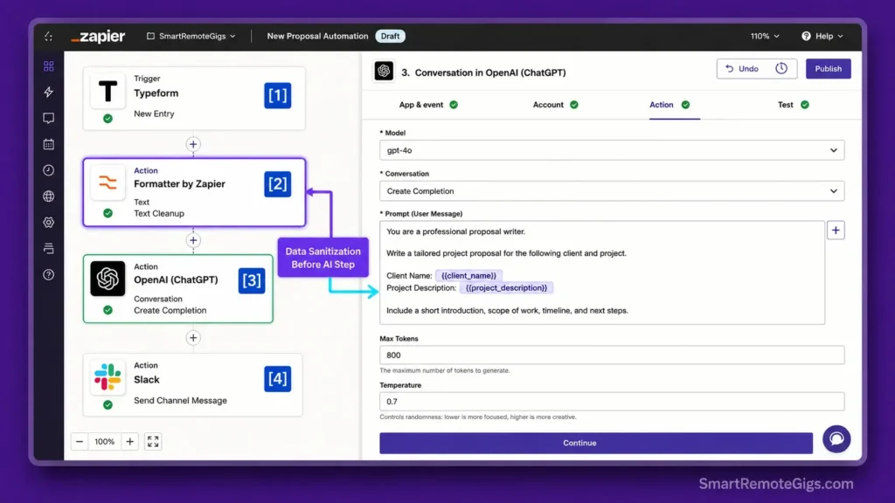This screenshot has height=503, width=895.
Task: Expand the SmartRemoteGigs folder dropdown
Action: click(232, 37)
